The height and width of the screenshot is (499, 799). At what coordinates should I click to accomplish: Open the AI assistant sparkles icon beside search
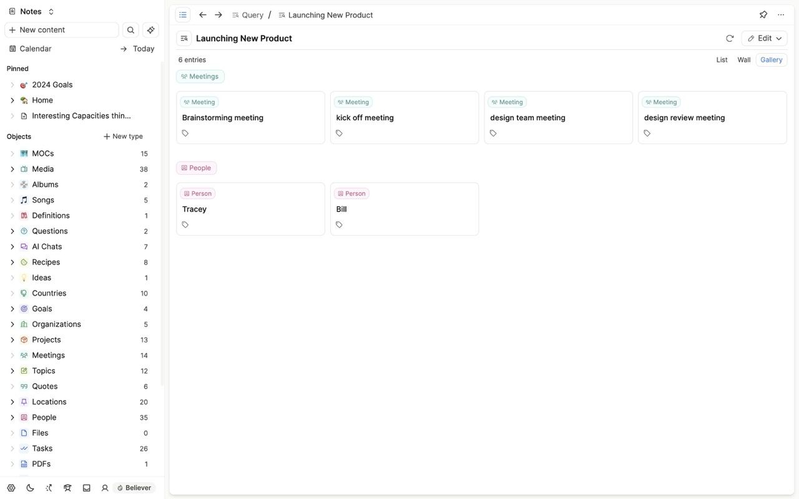[x=150, y=29]
